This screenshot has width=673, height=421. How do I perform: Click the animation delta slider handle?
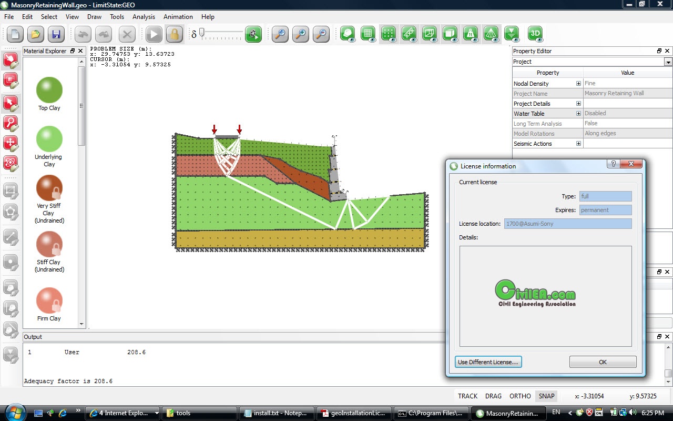(x=201, y=34)
